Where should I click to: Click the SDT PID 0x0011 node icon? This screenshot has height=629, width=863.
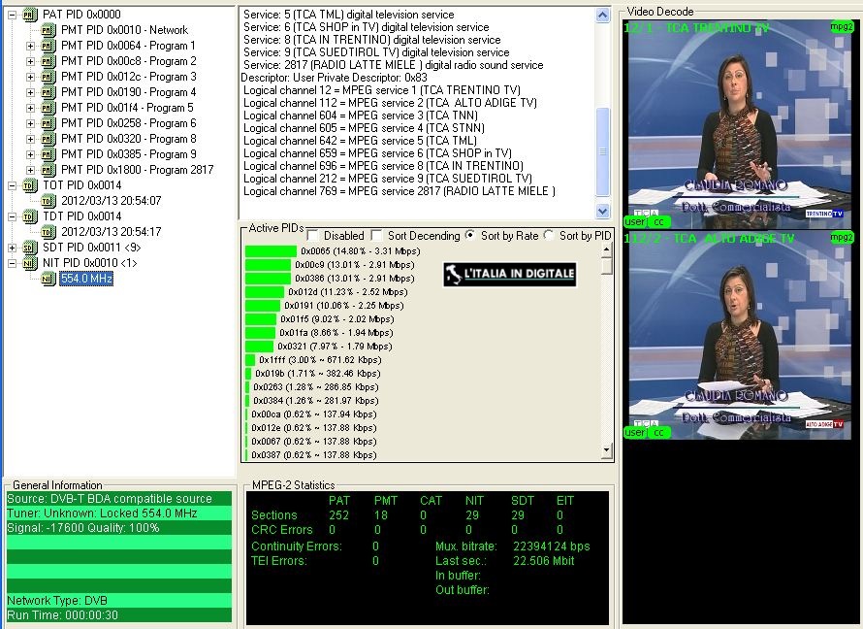tap(29, 248)
